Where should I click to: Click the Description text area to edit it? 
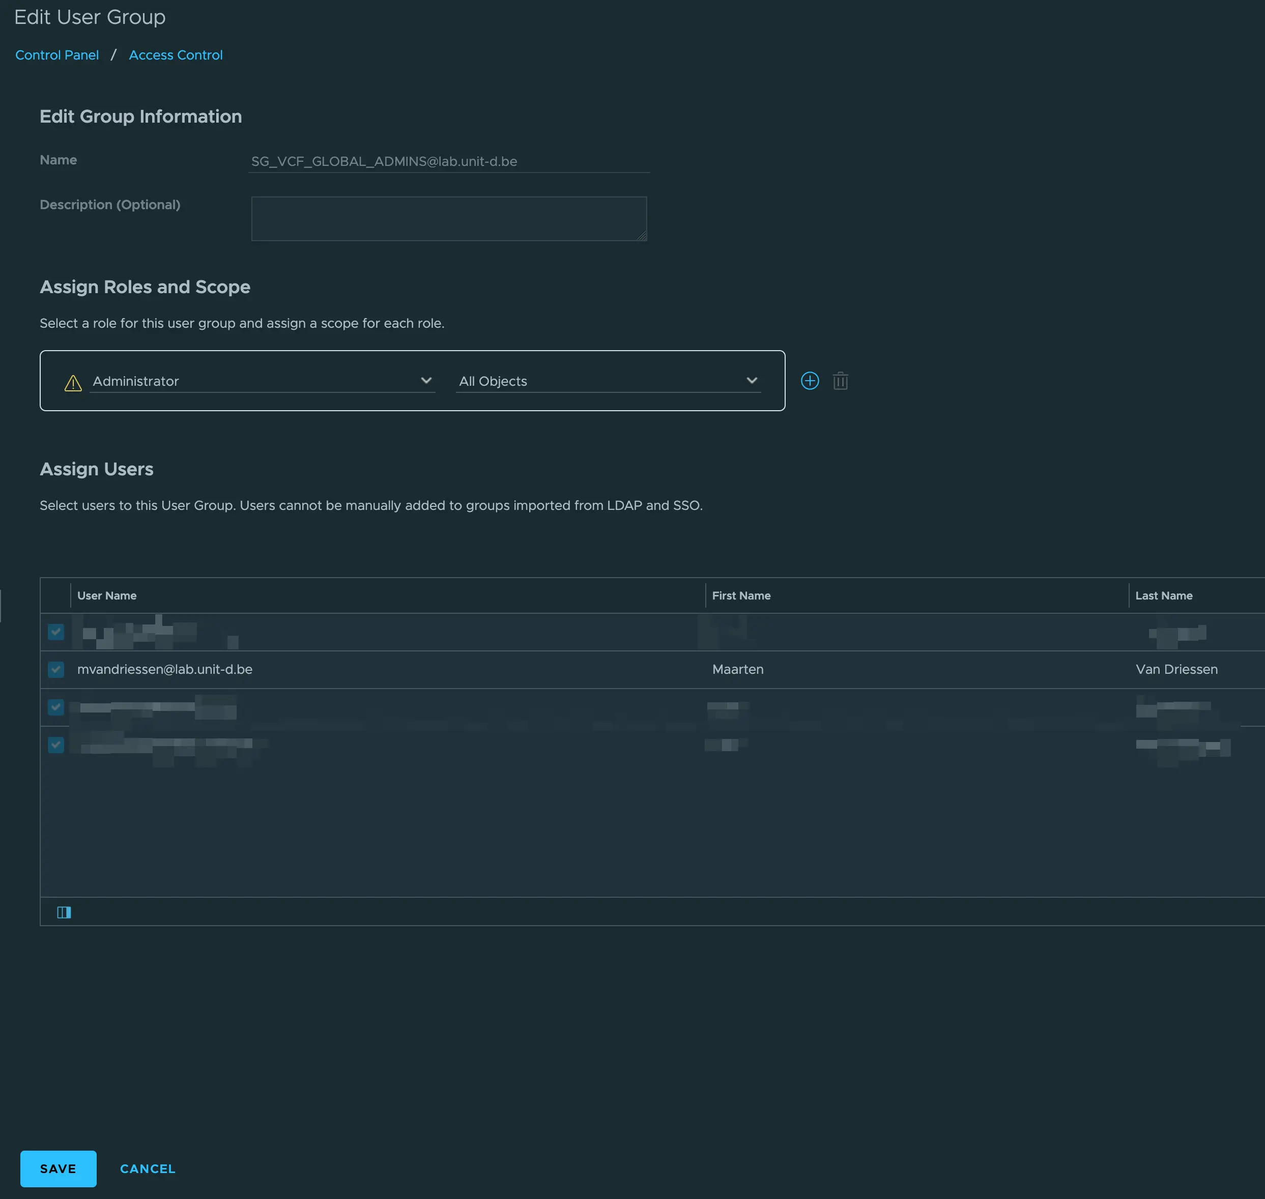click(448, 218)
